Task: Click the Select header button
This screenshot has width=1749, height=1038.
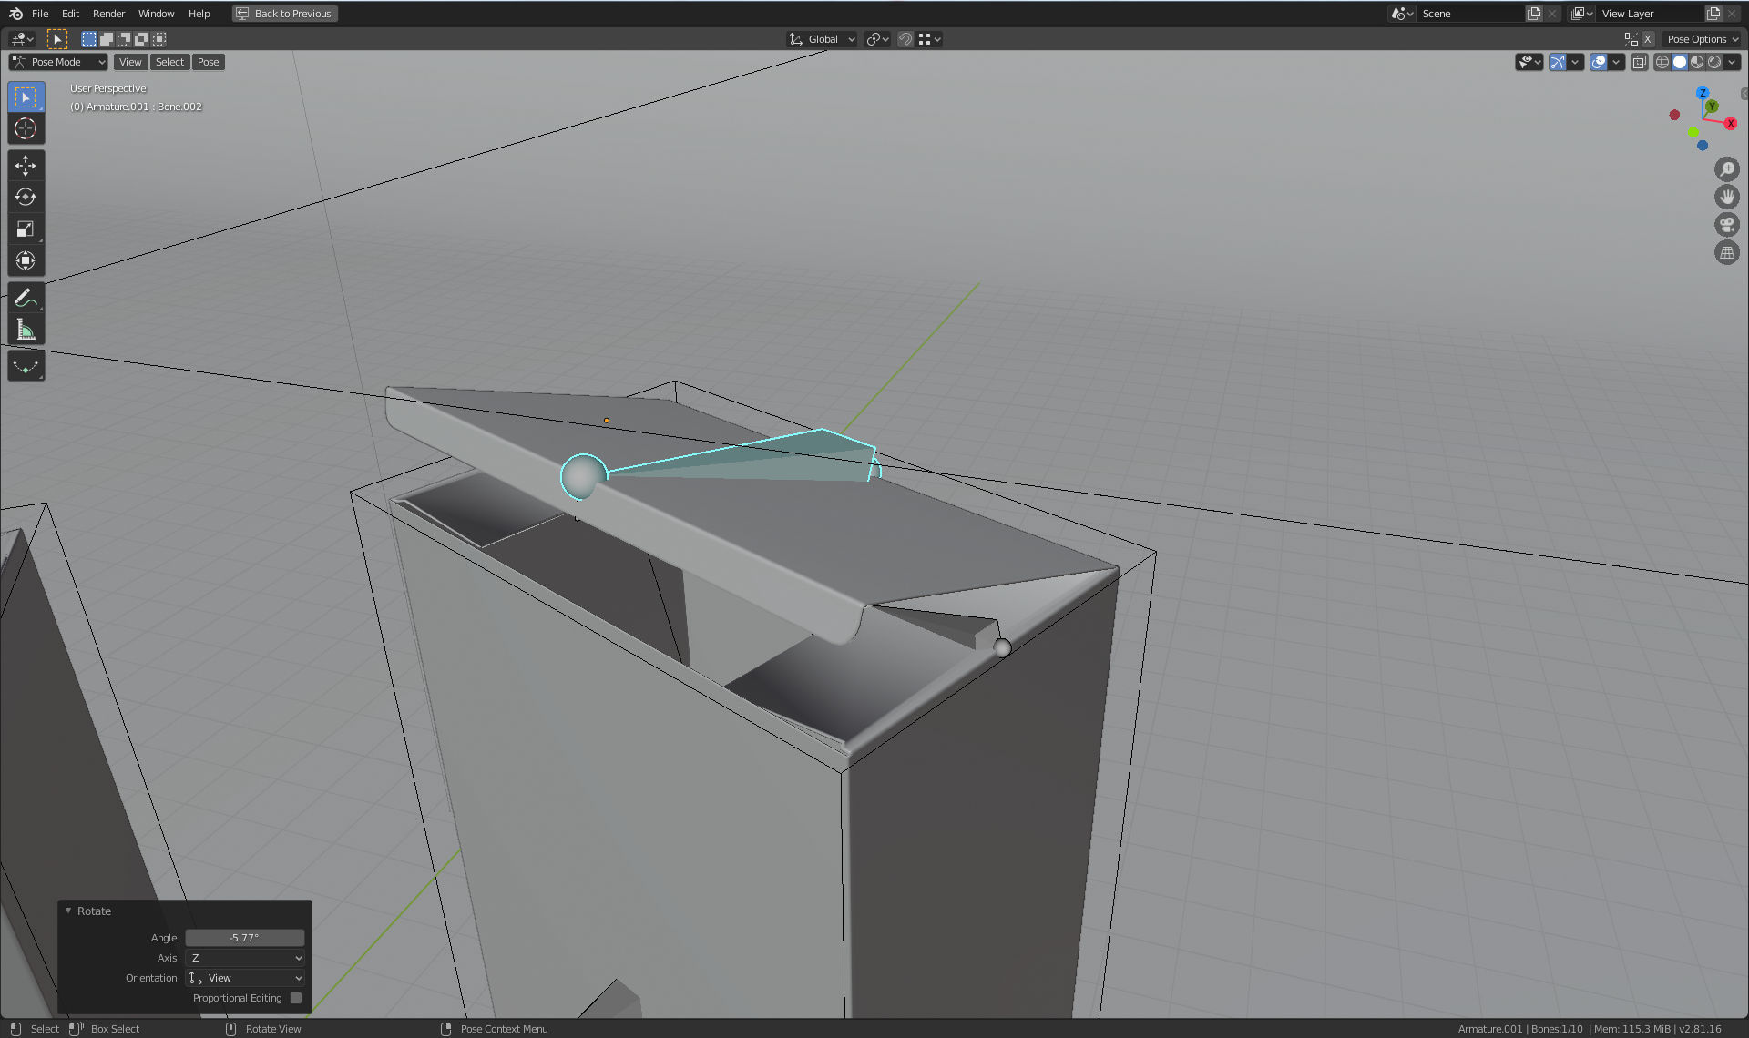Action: tap(169, 62)
